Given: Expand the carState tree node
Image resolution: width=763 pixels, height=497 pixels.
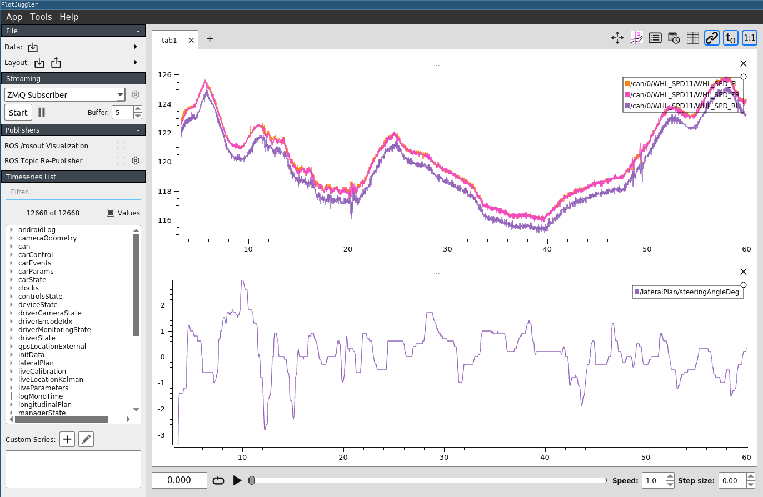Looking at the screenshot, I should point(11,279).
